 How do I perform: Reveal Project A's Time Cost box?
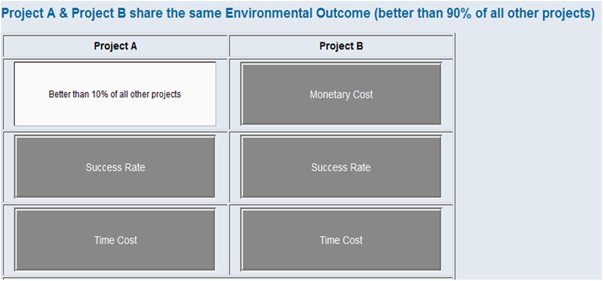[115, 240]
